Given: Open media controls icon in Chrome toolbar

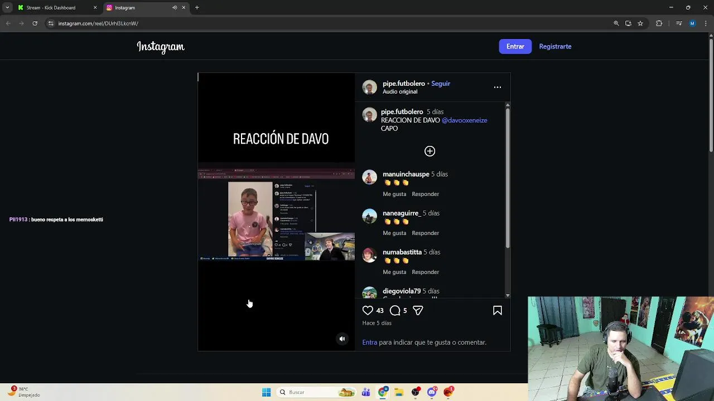Looking at the screenshot, I should click(x=679, y=23).
